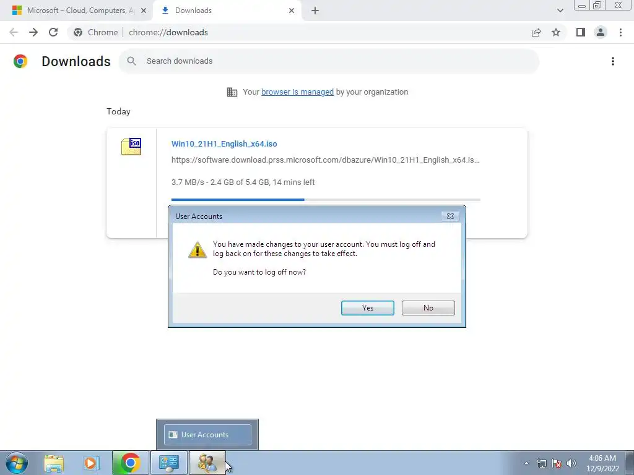The image size is (634, 475).
Task: Open the Win10_21H1_English_x64.iso file link
Action: 224,143
